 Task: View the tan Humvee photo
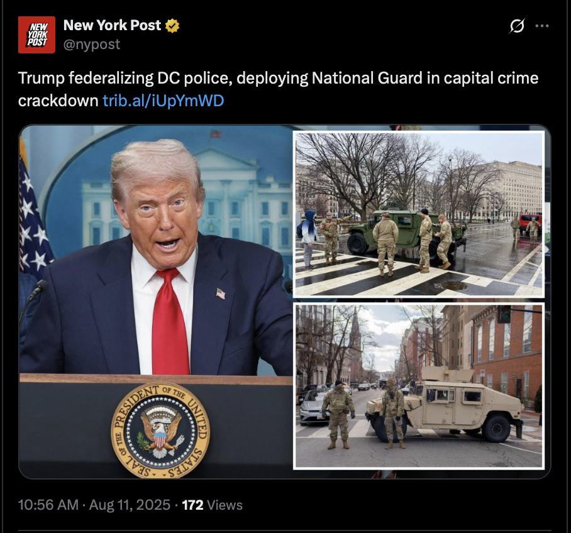tap(418, 386)
